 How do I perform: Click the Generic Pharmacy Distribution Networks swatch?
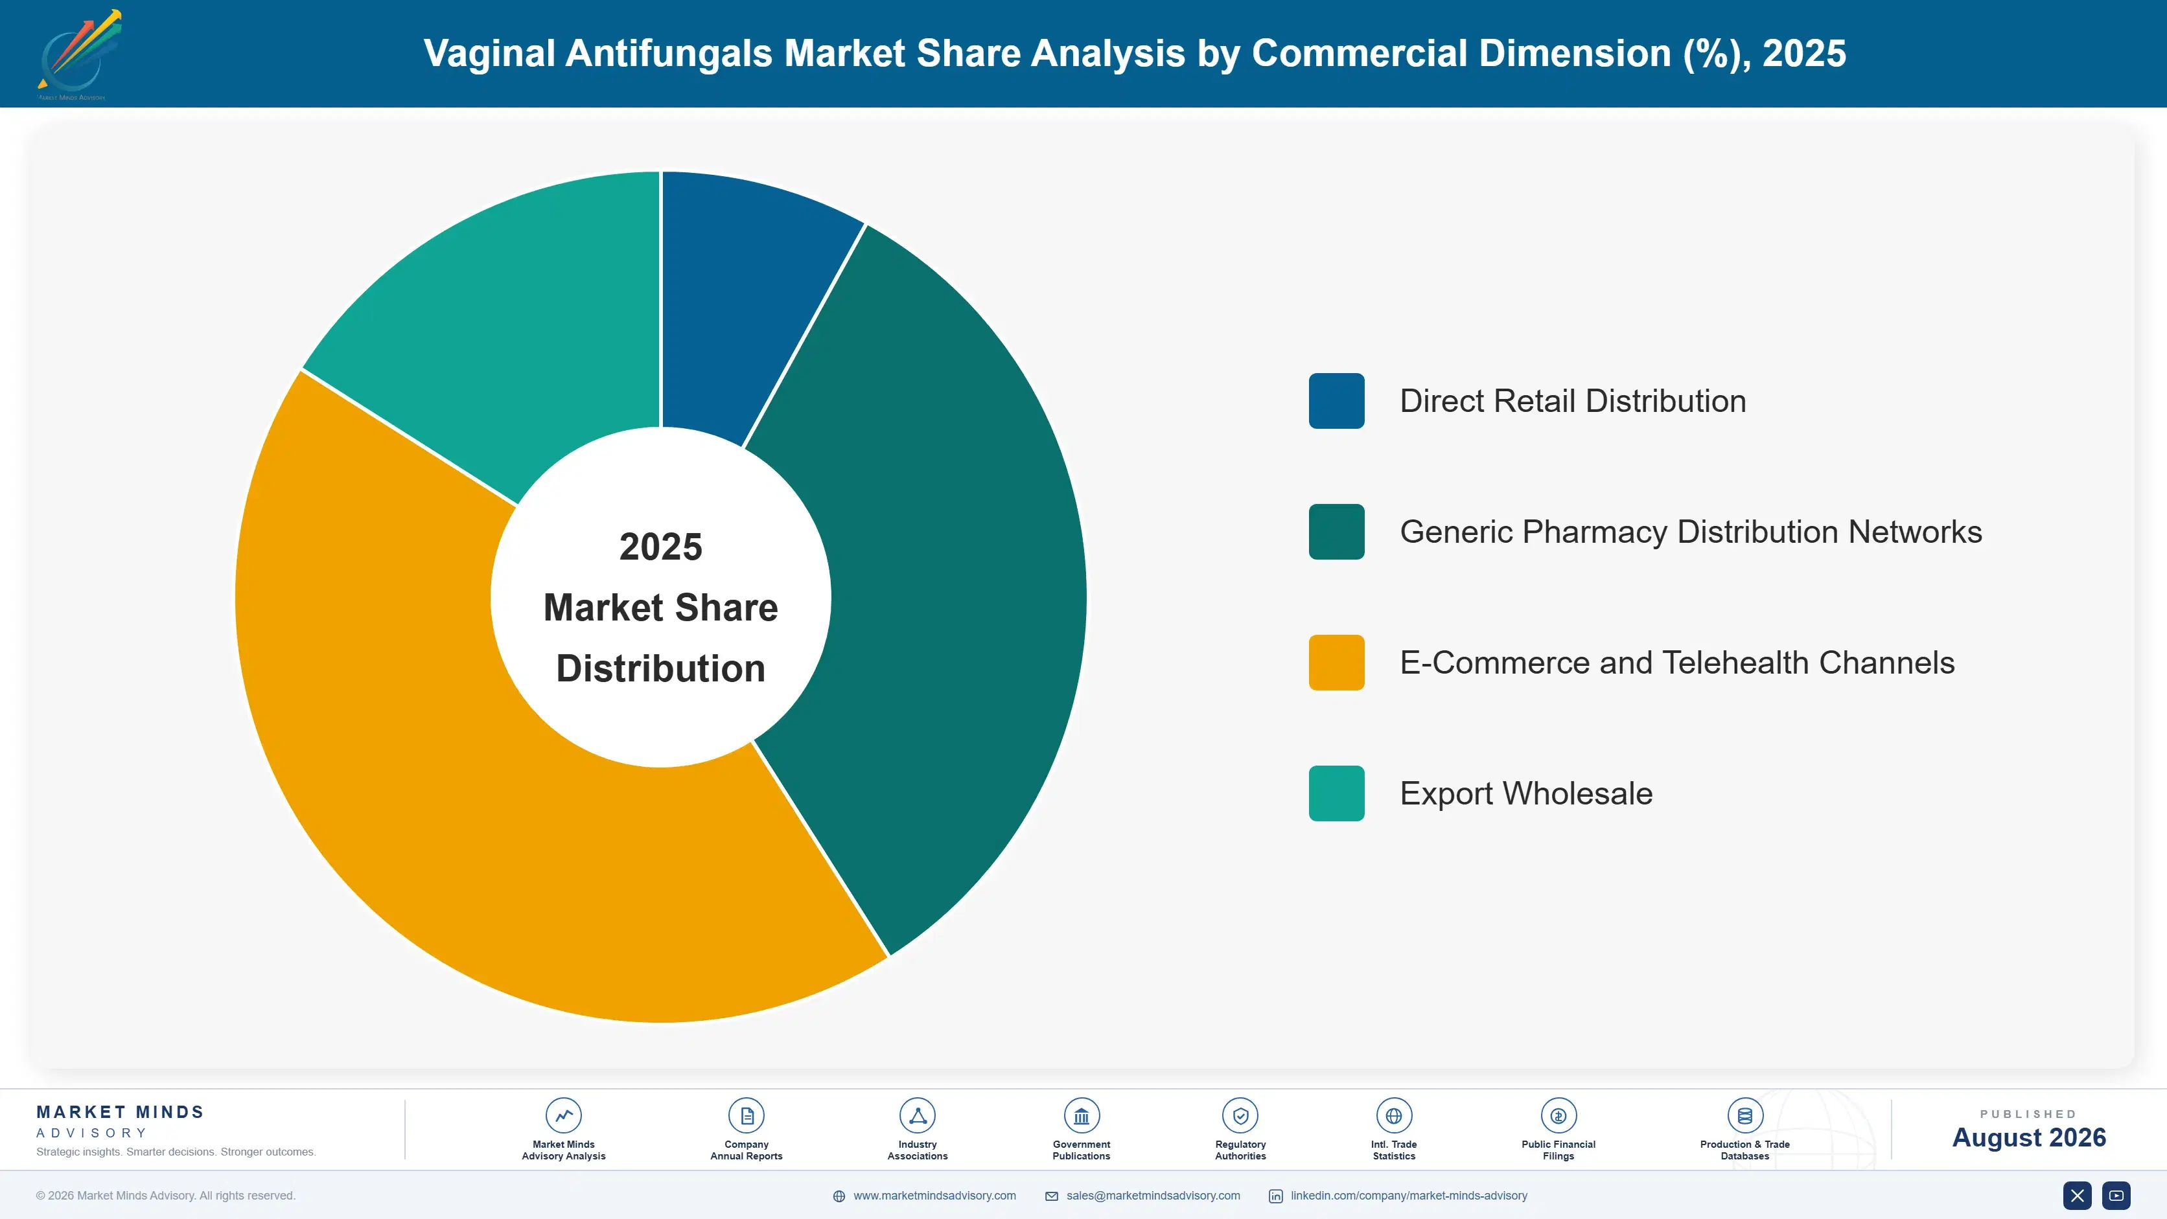pos(1336,531)
